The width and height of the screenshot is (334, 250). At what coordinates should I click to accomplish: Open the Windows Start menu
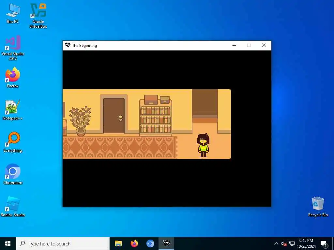pyautogui.click(x=8, y=243)
